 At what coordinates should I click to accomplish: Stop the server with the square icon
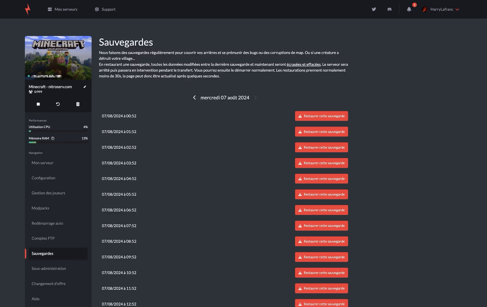(x=38, y=104)
